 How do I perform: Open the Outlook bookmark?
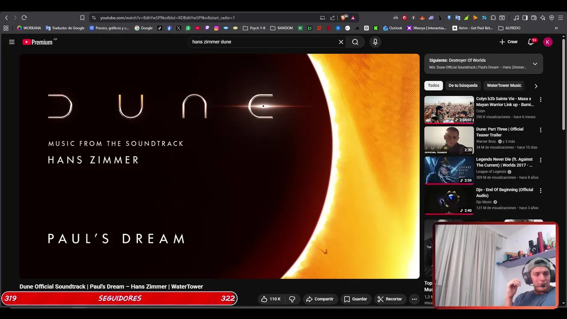click(x=392, y=28)
